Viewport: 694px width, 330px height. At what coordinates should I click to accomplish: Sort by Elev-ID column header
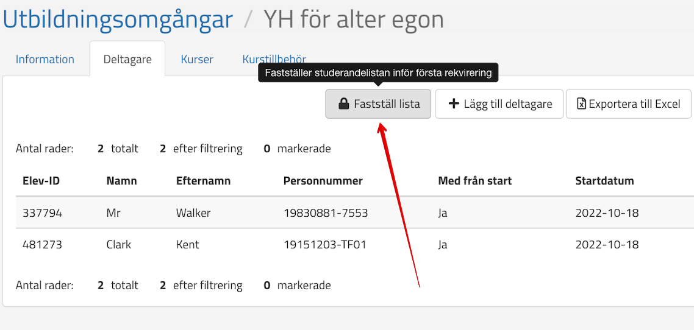tap(41, 181)
